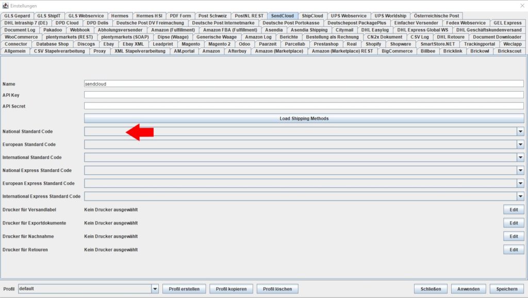Edit printer for Nachnahme
Screen dimensions: 528x298
514,236
